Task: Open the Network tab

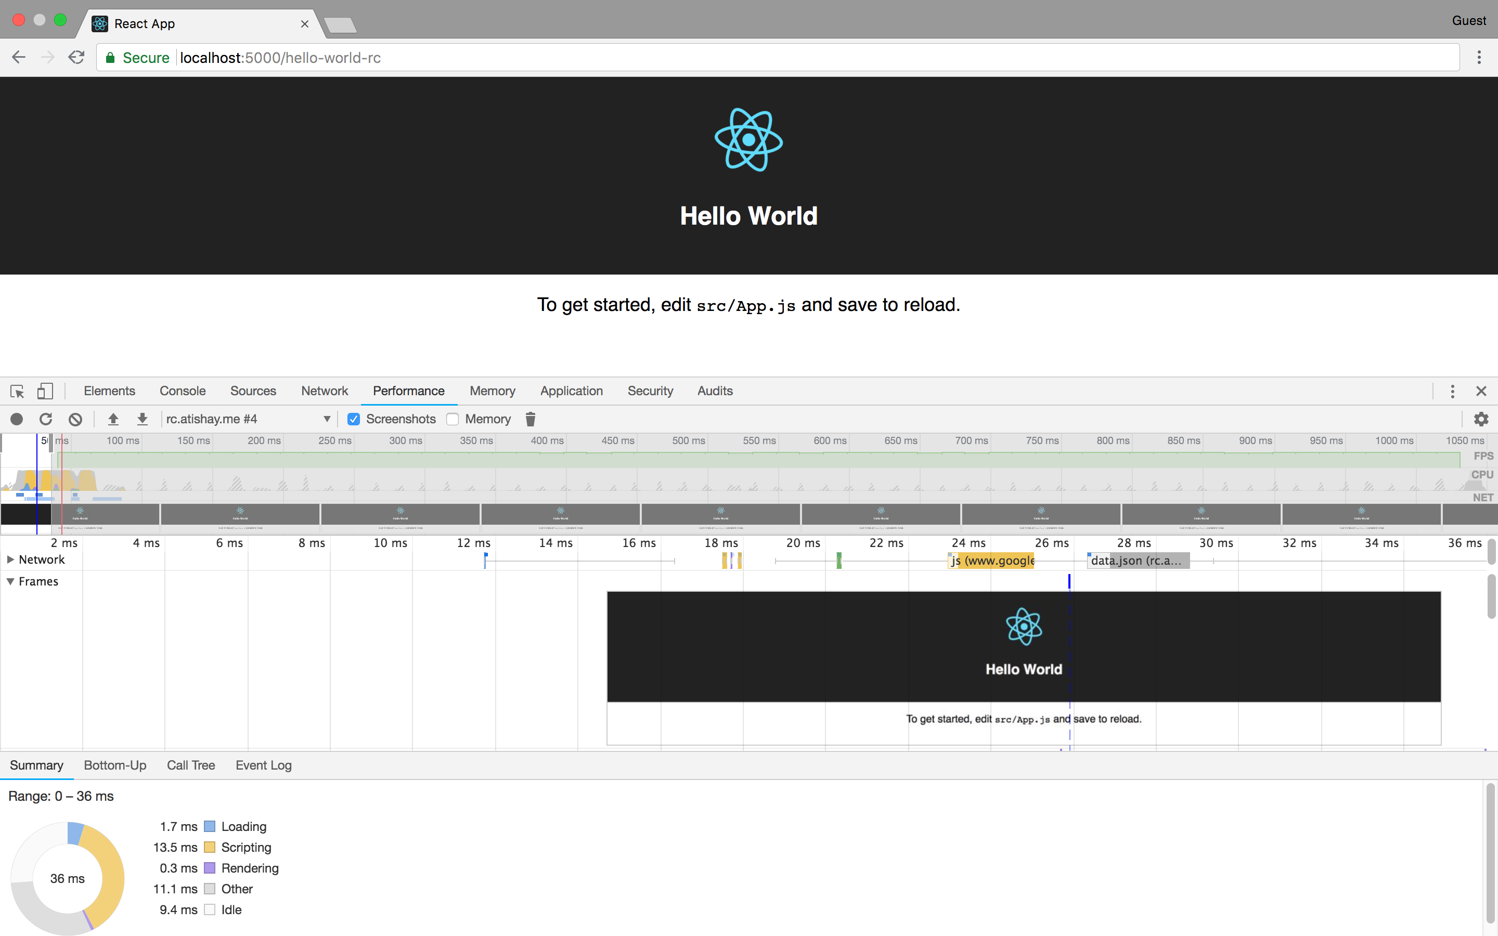Action: [x=325, y=391]
